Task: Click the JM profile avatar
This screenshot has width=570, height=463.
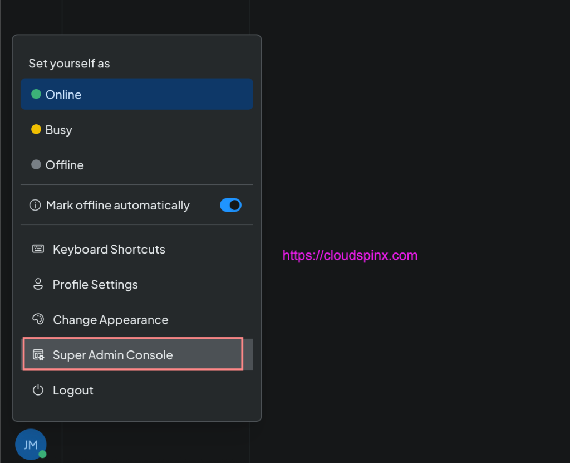Action: (31, 445)
